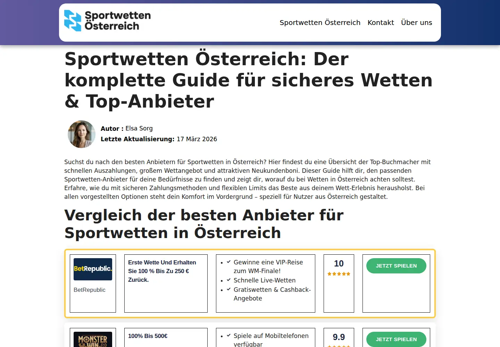Click checkmark beside 'Schnelle Live-Wetten'
The width and height of the screenshot is (500, 347).
(228, 280)
